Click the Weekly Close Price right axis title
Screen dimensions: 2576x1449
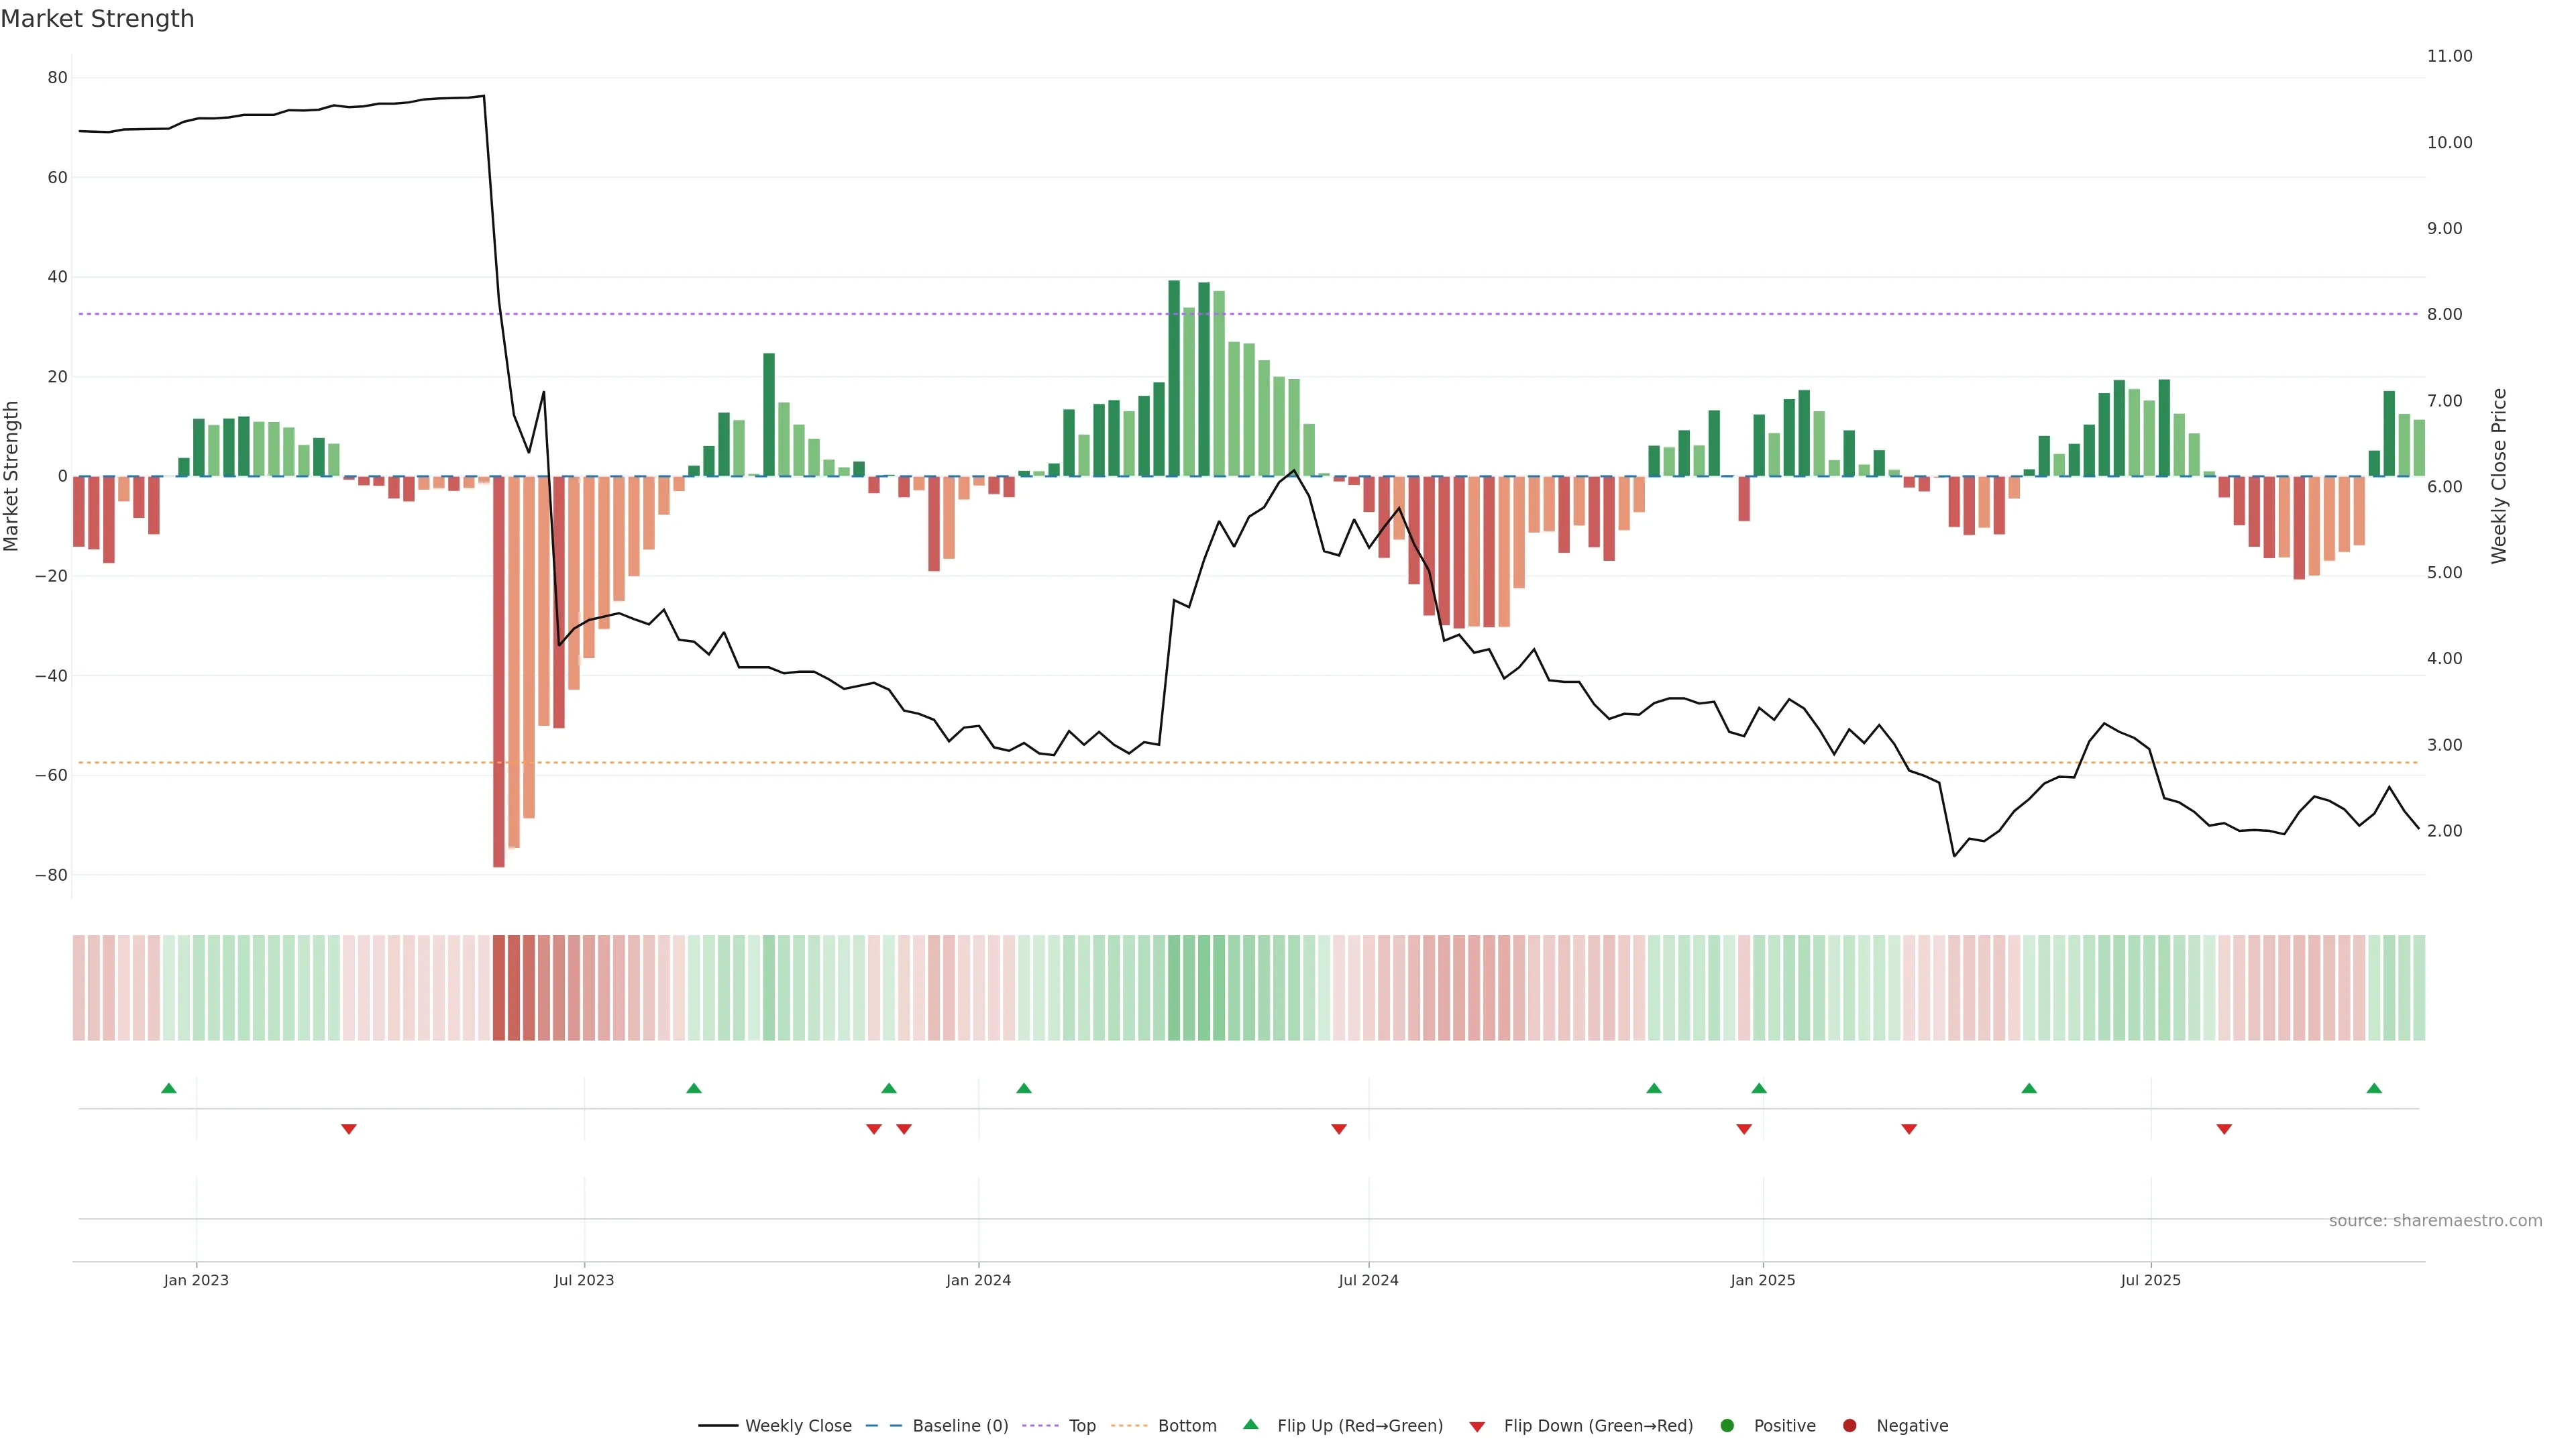point(2499,476)
